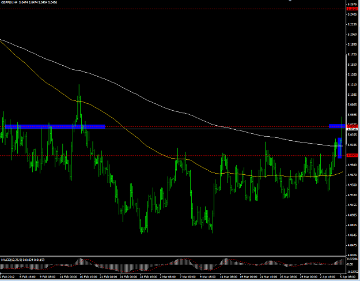Viewport: 360px width, 281px height.
Task: Click the 4.8645 label on the price scale
Action: 352,235
